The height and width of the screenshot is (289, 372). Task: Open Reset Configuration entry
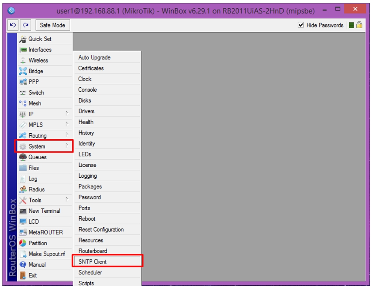pyautogui.click(x=108, y=229)
